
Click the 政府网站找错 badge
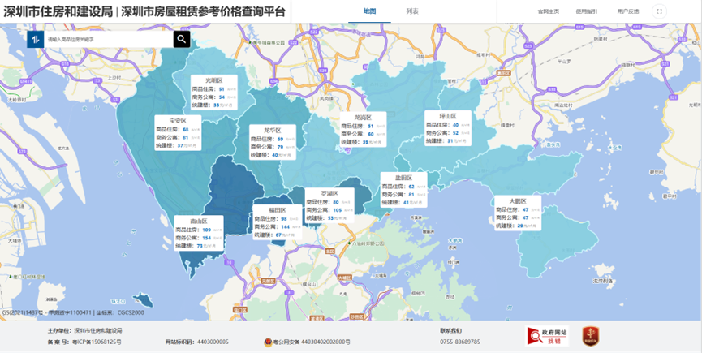pos(548,336)
